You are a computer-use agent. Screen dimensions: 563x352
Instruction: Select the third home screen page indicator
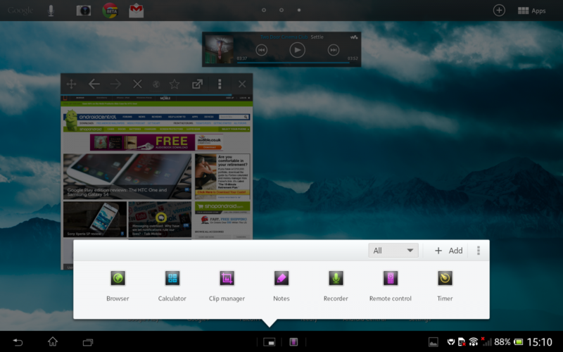(299, 10)
